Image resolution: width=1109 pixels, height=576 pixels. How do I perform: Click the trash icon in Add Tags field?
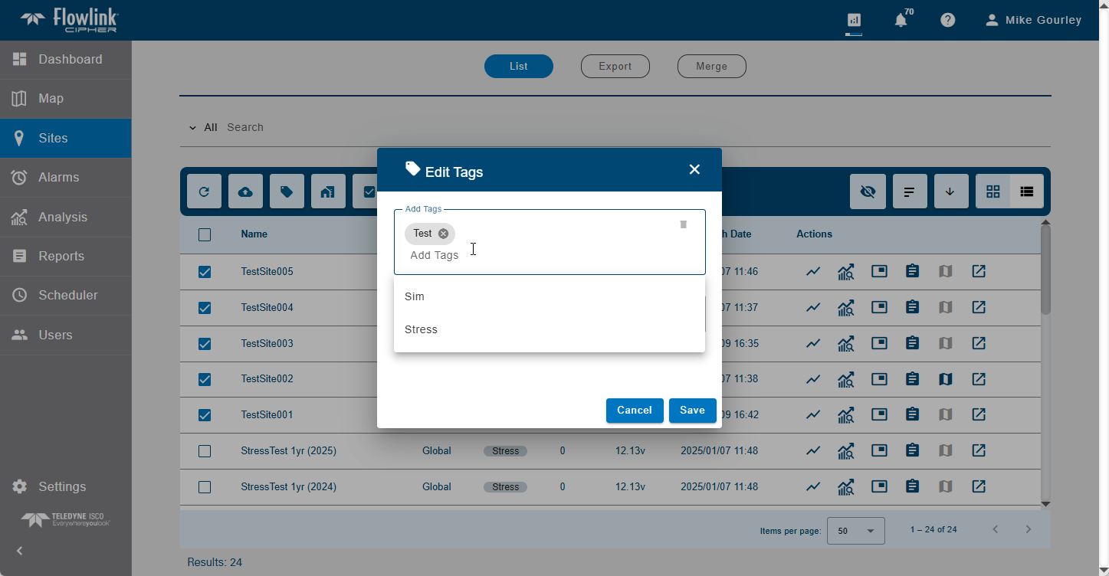pos(684,224)
